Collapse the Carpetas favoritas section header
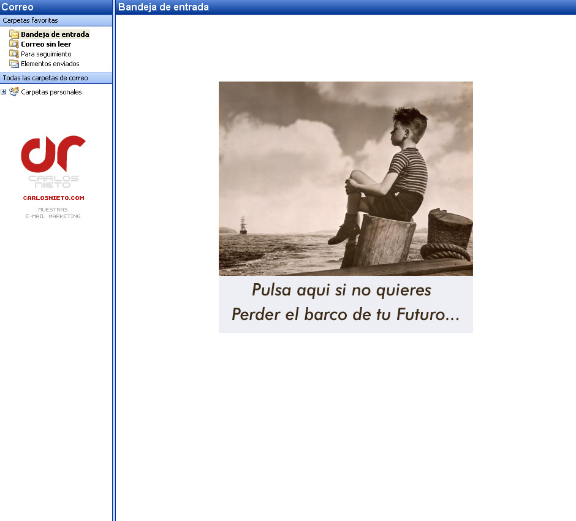Viewport: 576px width, 521px height. (56, 20)
